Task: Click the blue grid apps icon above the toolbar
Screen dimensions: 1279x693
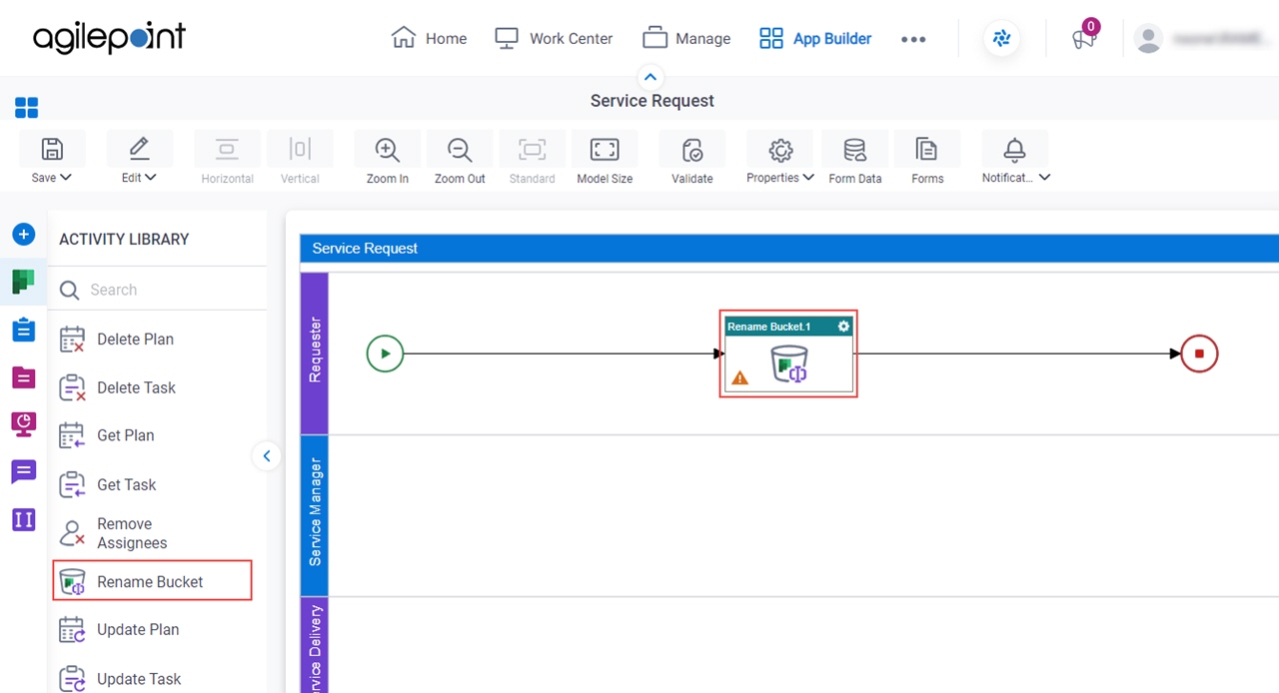Action: (26, 108)
